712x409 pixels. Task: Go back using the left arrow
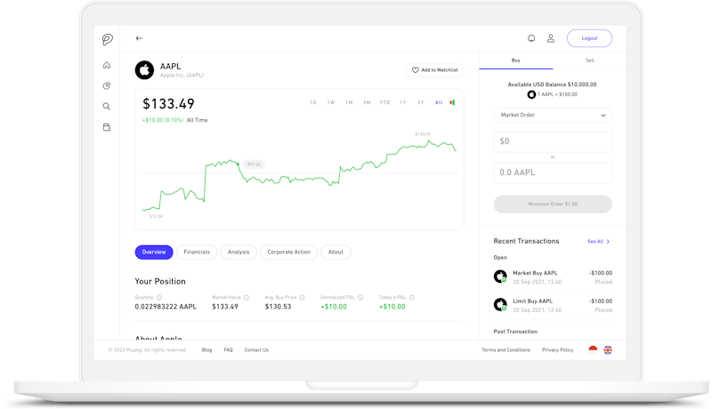[x=139, y=38]
